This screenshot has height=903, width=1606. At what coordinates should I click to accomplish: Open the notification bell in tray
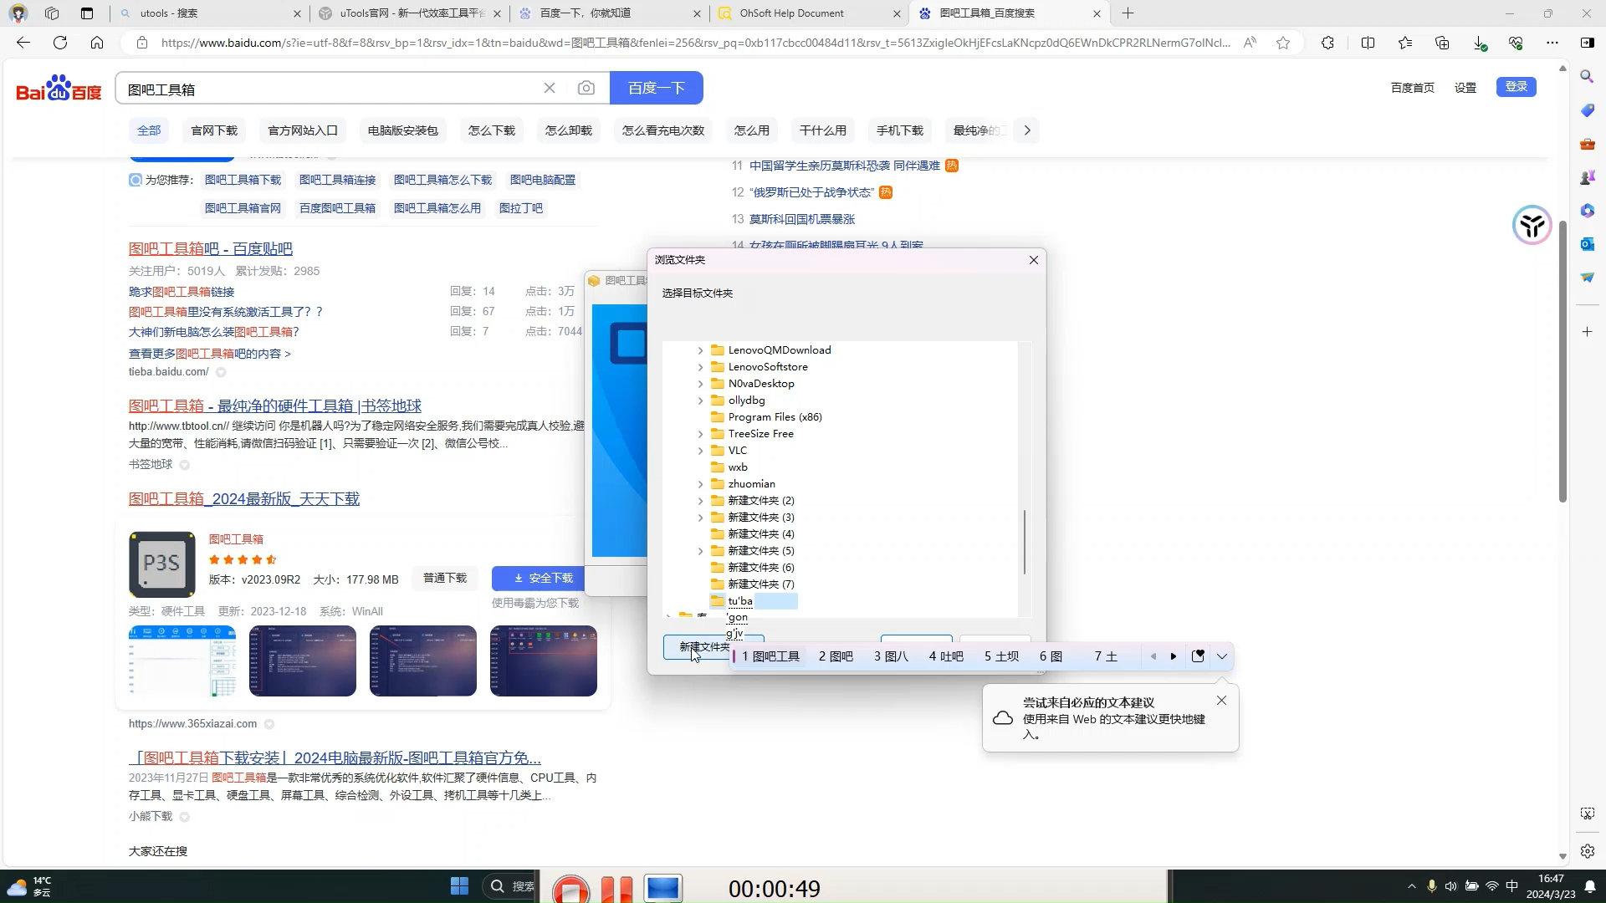pos(1589,886)
